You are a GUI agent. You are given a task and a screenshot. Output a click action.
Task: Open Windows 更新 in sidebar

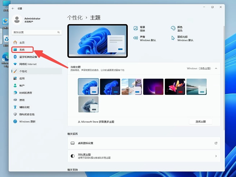[x=27, y=122]
